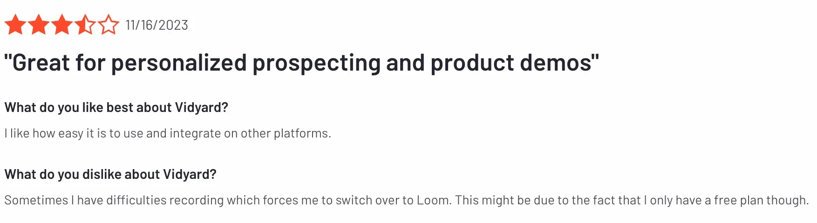Click the review date 11/16/2023
The height and width of the screenshot is (223, 817).
coord(157,25)
